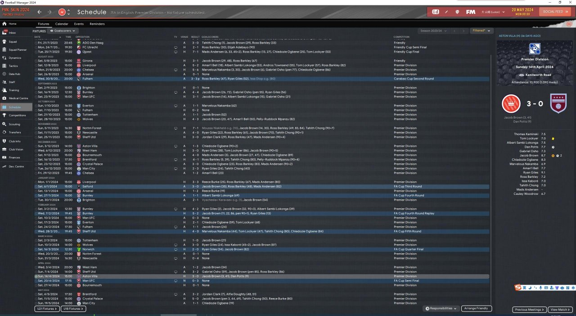The image size is (576, 316).
Task: Open the Social Feed button
Action: click(556, 12)
